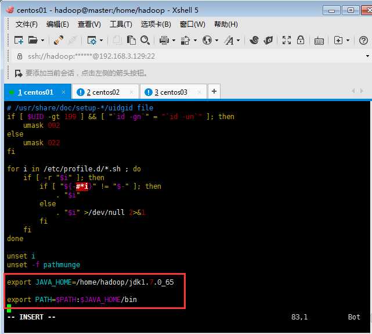The image size is (372, 334).
Task: Click the -- INSERT -- mode indicator
Action: pyautogui.click(x=31, y=317)
